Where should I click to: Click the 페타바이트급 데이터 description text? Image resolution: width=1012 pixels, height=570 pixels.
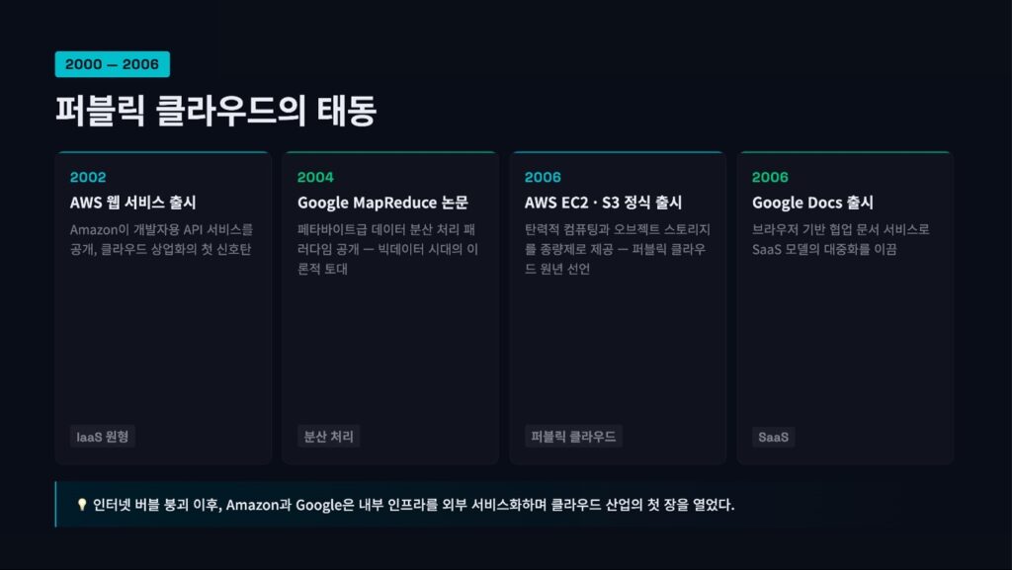click(x=388, y=249)
